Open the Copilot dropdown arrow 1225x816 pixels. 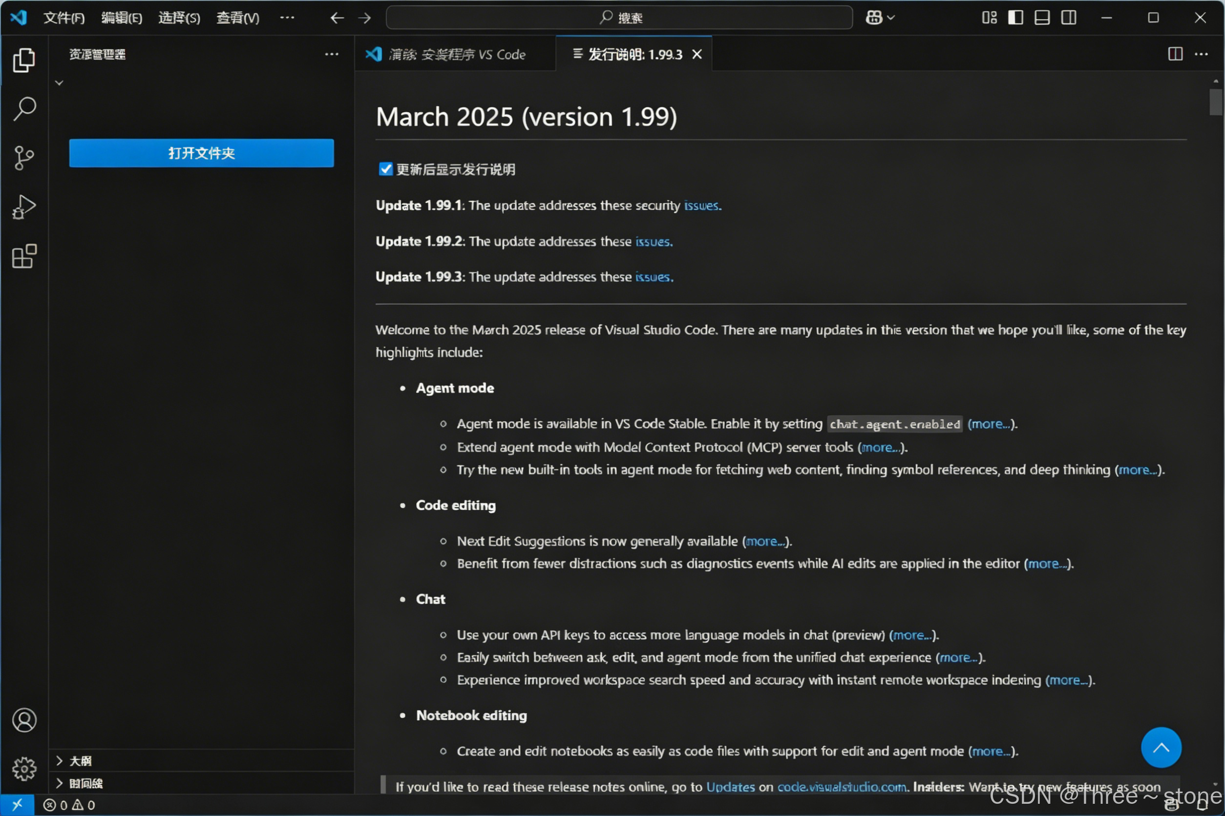click(x=891, y=18)
